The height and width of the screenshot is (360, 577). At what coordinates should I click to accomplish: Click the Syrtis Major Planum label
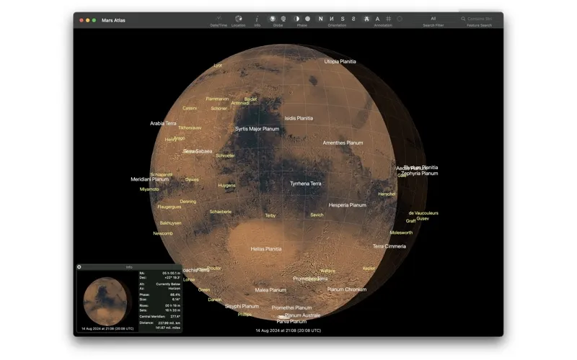click(257, 129)
